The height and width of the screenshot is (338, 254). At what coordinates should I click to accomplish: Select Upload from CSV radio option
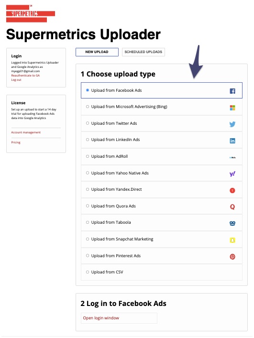[x=88, y=272]
